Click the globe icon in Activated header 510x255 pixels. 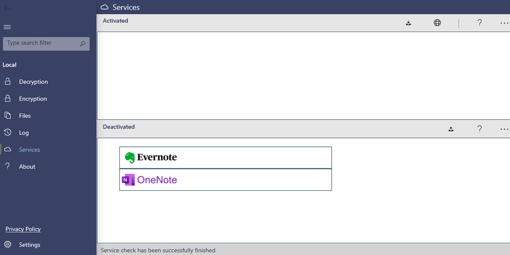[437, 23]
